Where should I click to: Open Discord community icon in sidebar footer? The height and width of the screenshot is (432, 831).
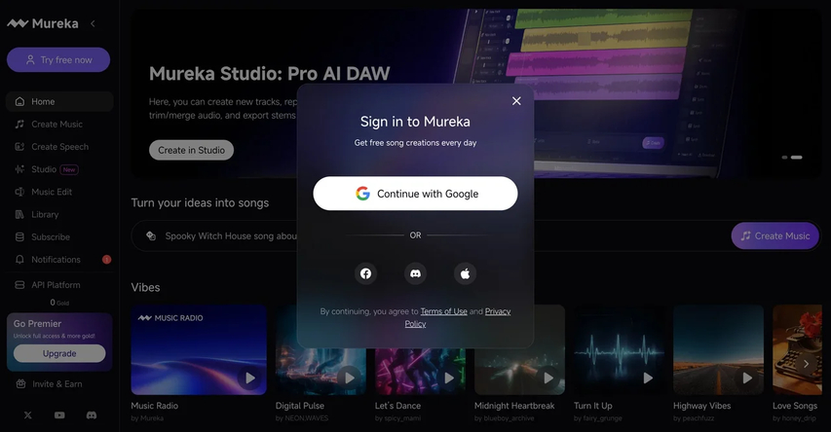[x=92, y=415]
